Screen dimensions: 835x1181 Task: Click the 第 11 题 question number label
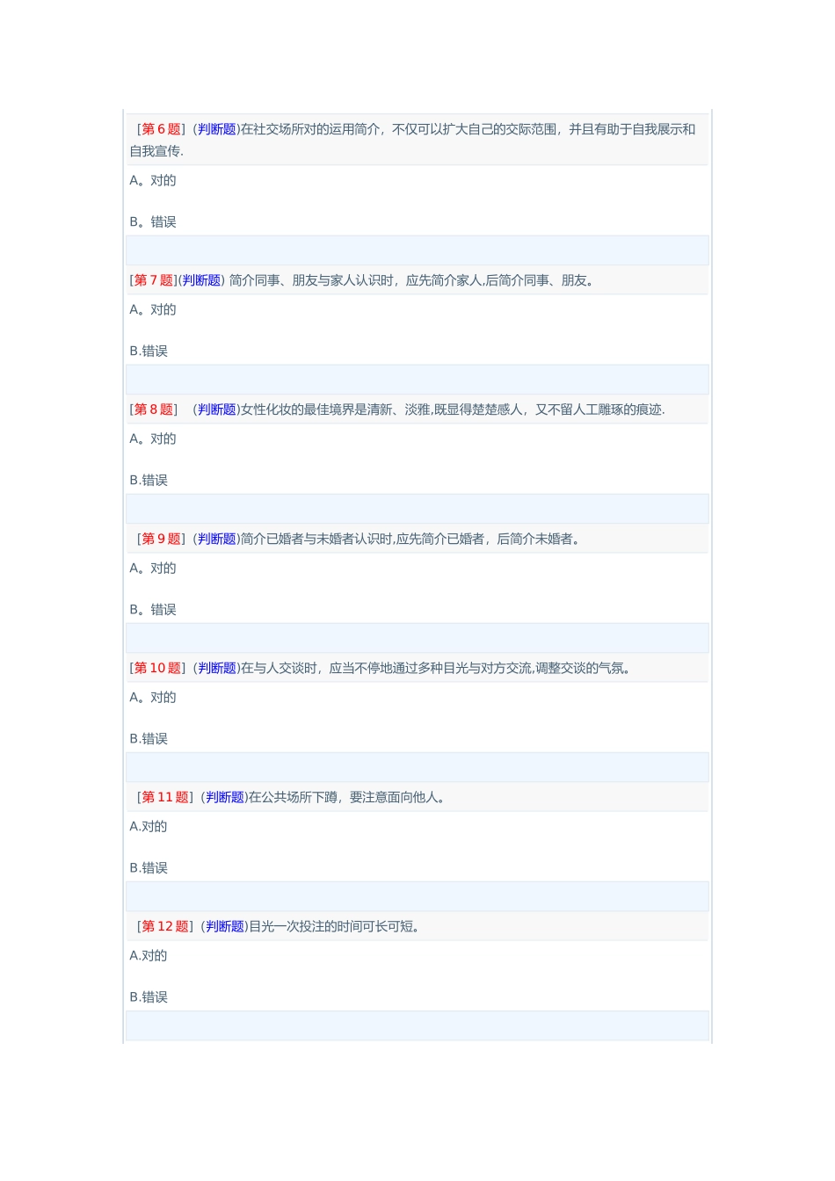165,797
